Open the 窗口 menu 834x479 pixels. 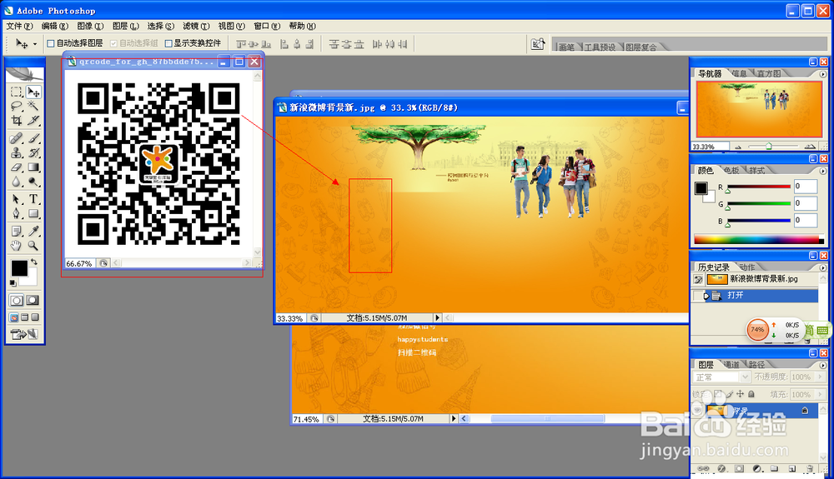point(267,26)
